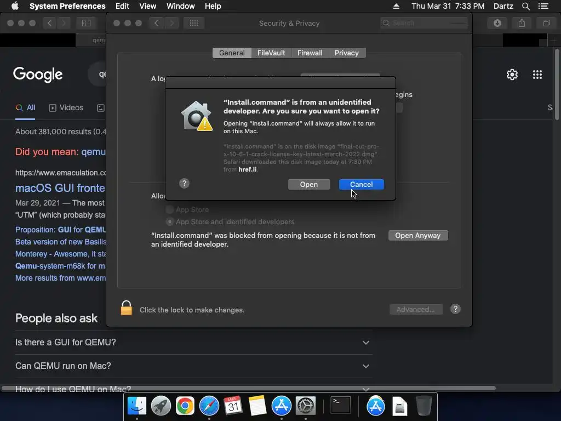Open Google All results tab
The height and width of the screenshot is (421, 561).
coord(25,108)
